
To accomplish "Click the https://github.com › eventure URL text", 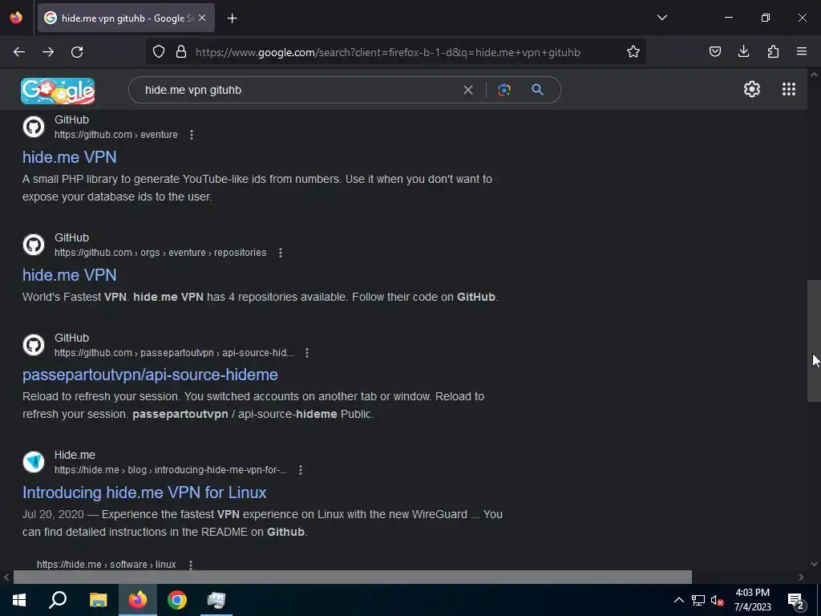I will 116,135.
